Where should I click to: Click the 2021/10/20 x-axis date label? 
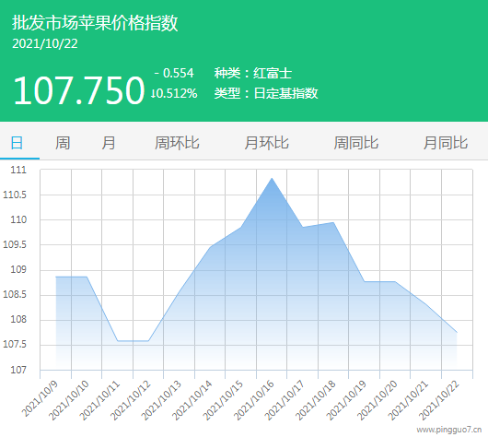point(378,400)
